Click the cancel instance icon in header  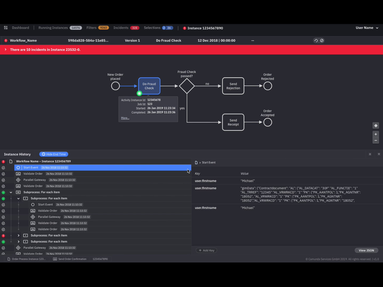(322, 41)
